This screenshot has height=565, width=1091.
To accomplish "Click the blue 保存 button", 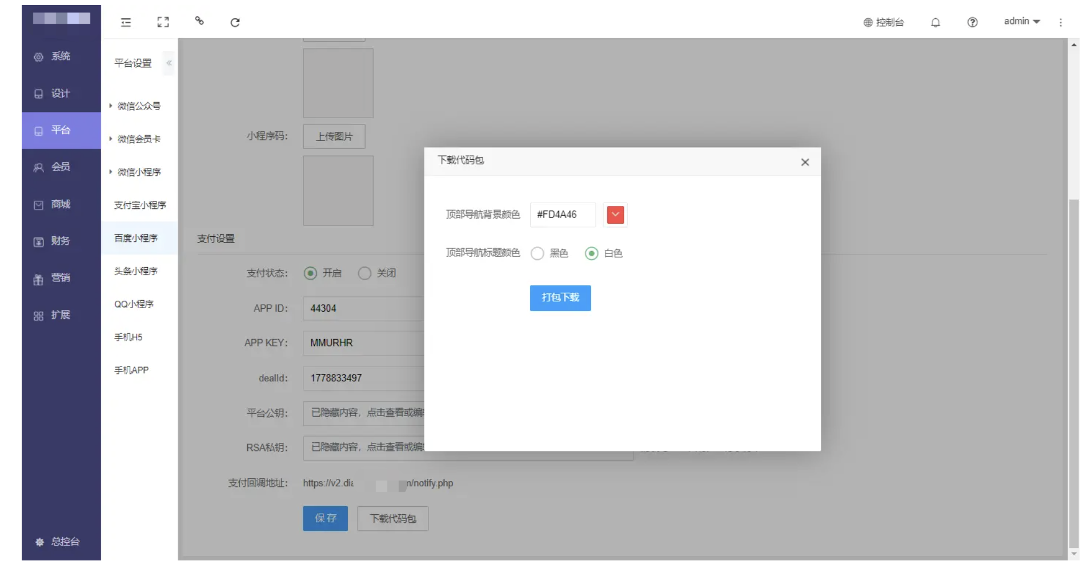I will pyautogui.click(x=326, y=518).
